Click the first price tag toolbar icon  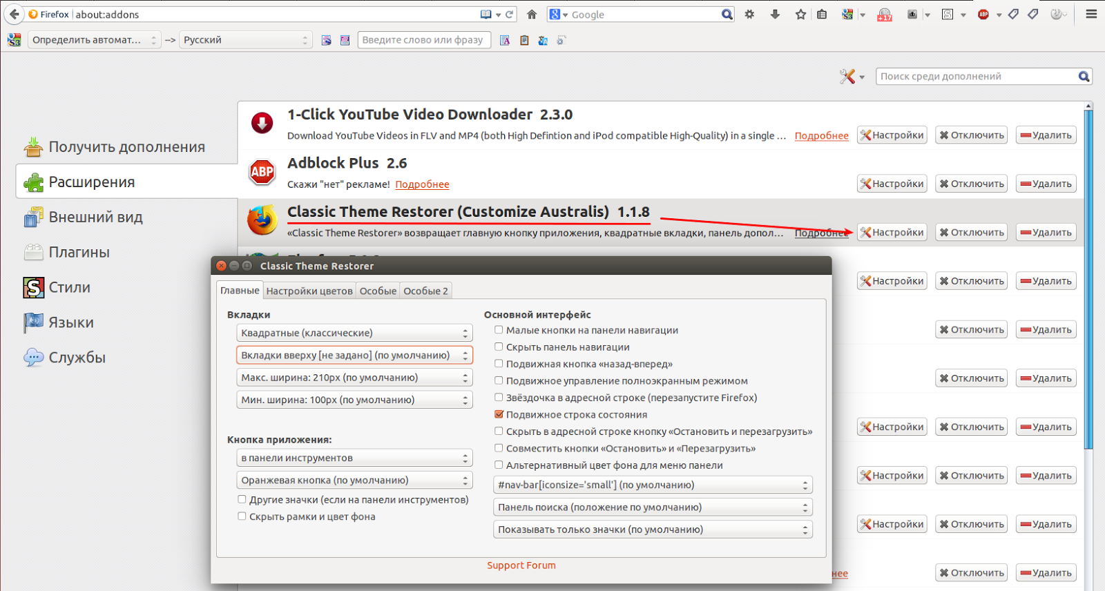pyautogui.click(x=1013, y=14)
